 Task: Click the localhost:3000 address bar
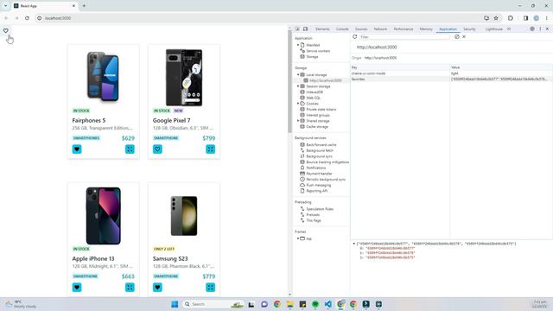tap(261, 18)
